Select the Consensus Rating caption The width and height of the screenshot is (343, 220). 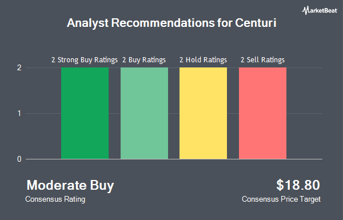tap(55, 199)
